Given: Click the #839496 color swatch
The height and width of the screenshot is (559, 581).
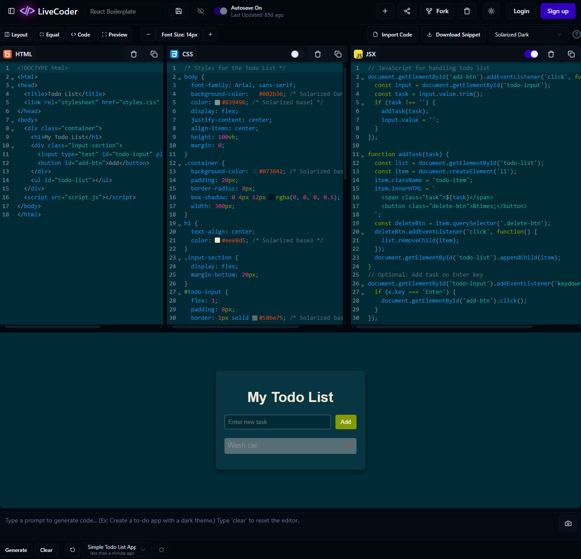Looking at the screenshot, I should point(217,102).
